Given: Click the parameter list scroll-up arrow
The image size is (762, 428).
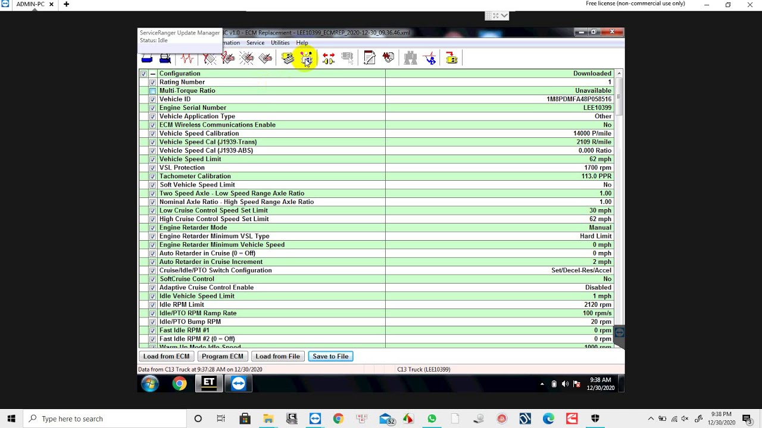Looking at the screenshot, I should pyautogui.click(x=619, y=74).
